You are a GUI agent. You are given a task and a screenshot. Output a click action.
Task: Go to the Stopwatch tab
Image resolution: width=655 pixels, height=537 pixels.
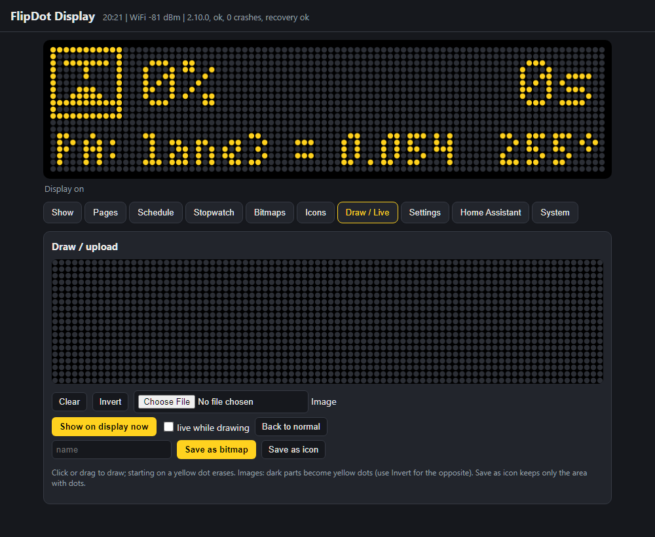tap(214, 213)
